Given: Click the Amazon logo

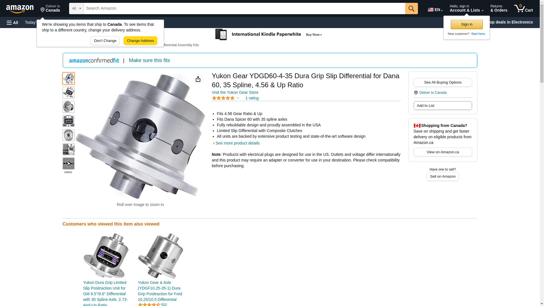Looking at the screenshot, I should pos(20,9).
